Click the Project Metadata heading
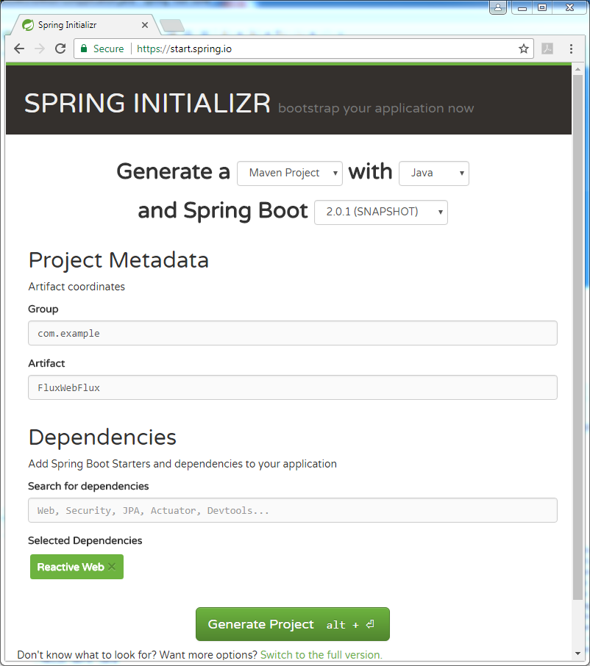Image resolution: width=590 pixels, height=666 pixels. 118,260
